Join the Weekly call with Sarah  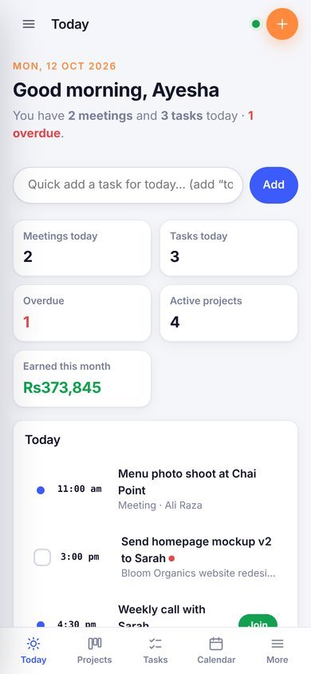point(258,622)
